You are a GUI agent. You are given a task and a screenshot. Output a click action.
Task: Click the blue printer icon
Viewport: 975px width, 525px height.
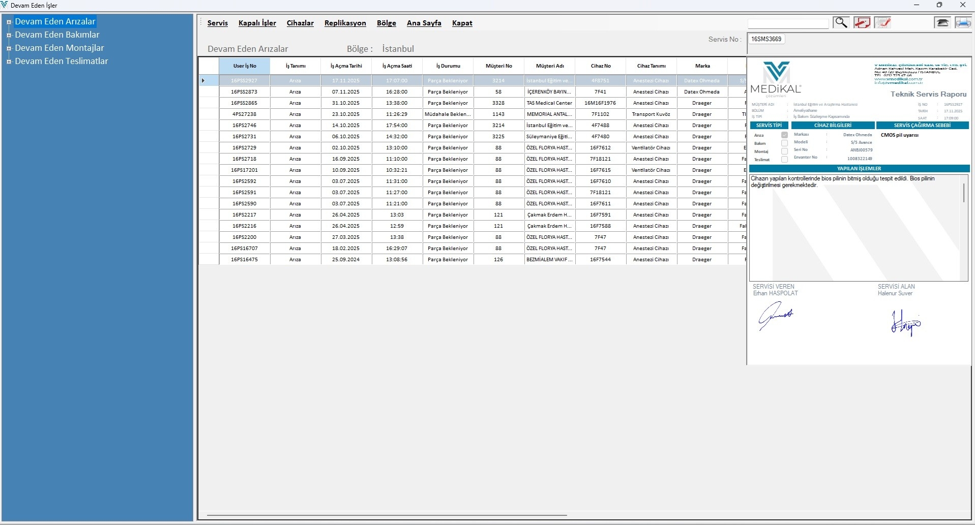pos(963,23)
